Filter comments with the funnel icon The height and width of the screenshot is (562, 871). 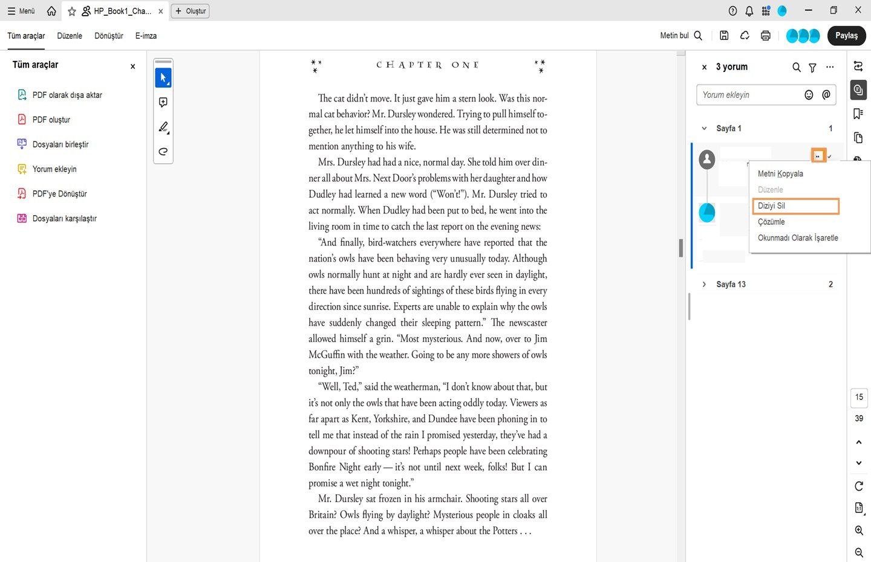[x=813, y=67]
